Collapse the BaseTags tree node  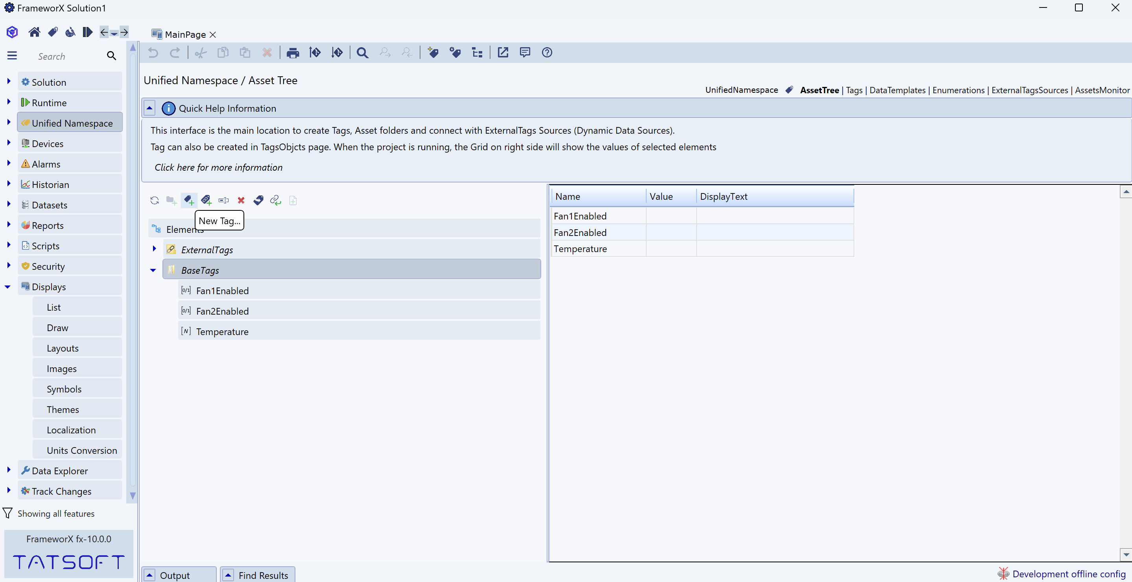point(153,270)
